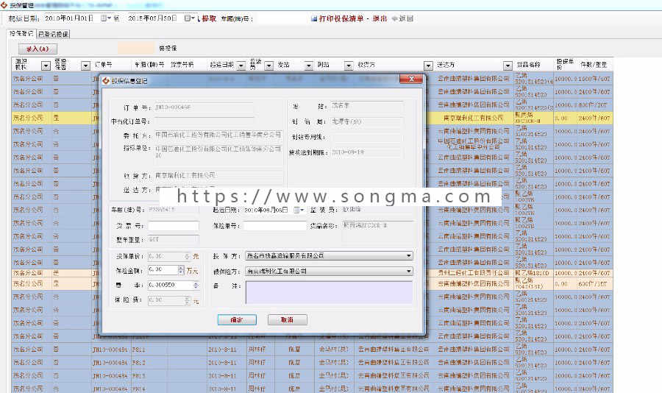The image size is (662, 393).
Task: Click the 取消 cancel button
Action: [x=287, y=320]
